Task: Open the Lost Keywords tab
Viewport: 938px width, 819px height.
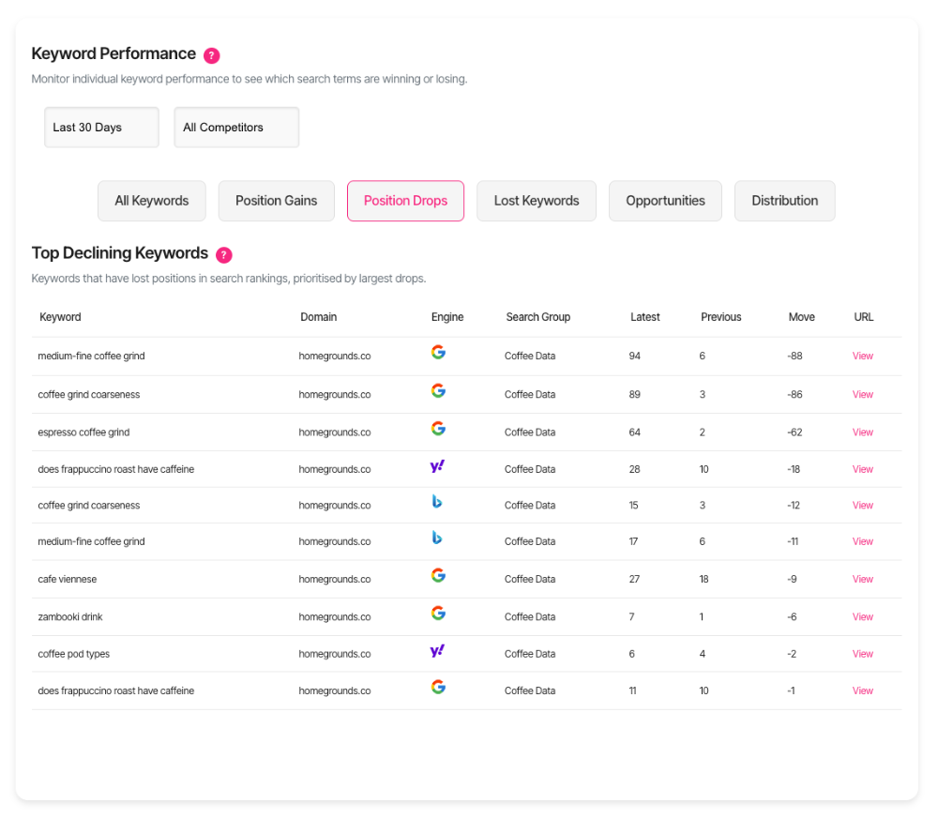Action: coord(537,201)
